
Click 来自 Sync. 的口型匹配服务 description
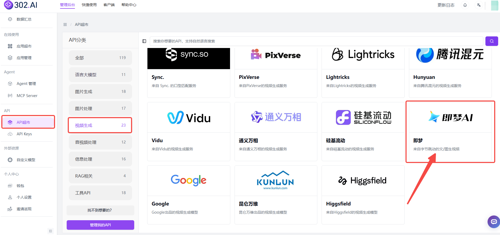coord(174,86)
